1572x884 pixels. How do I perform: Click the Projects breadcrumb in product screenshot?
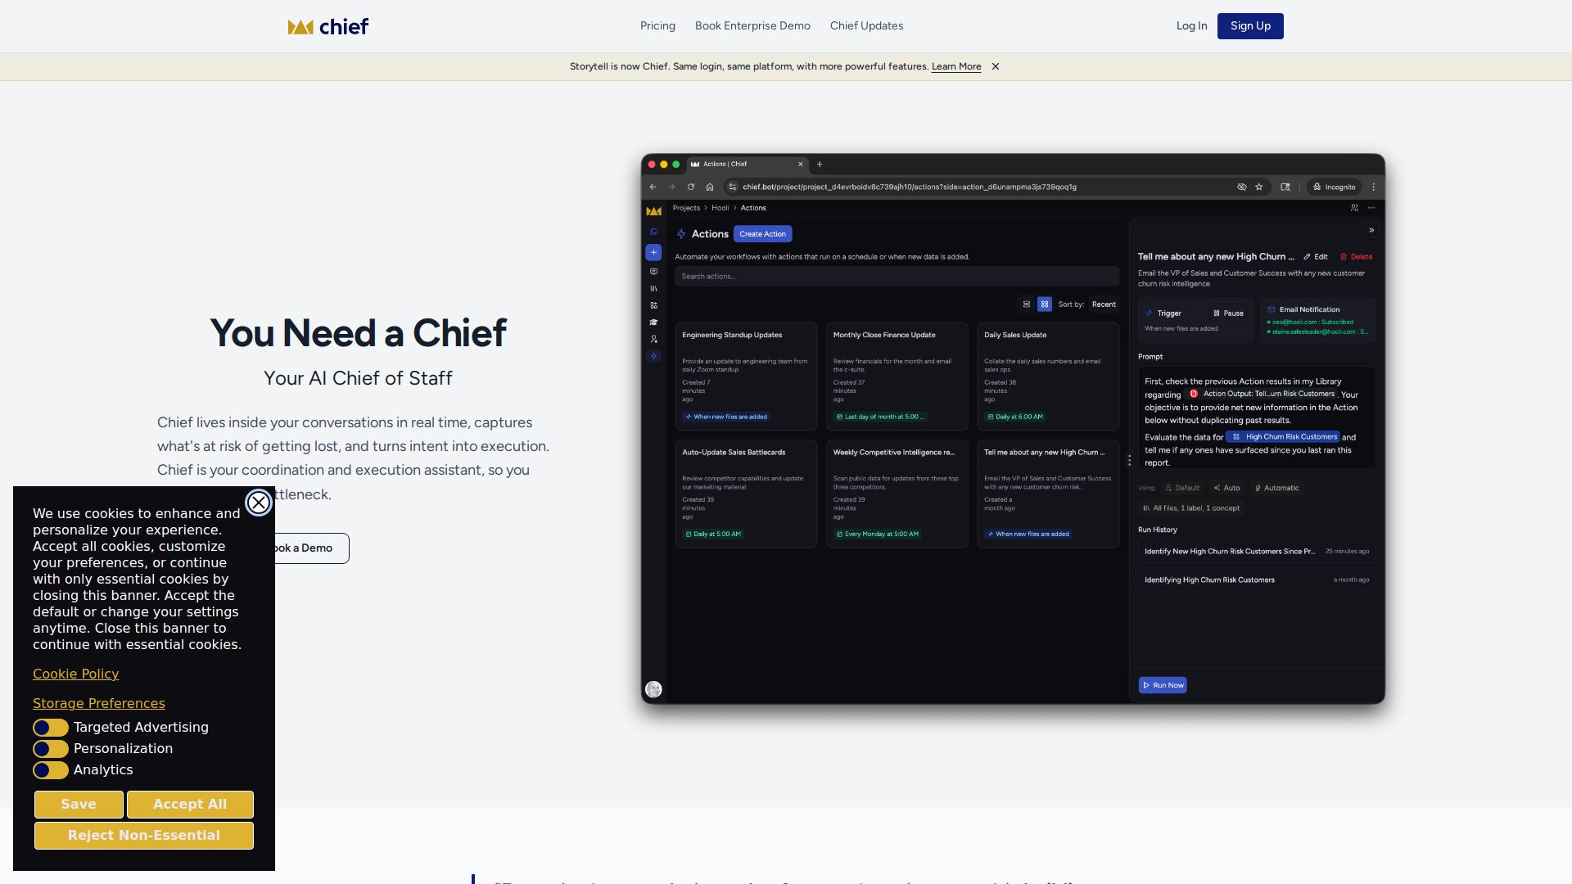[x=686, y=208]
